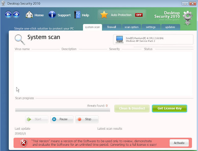
Task: Click the Trial Version notice text
Action: tap(94, 143)
